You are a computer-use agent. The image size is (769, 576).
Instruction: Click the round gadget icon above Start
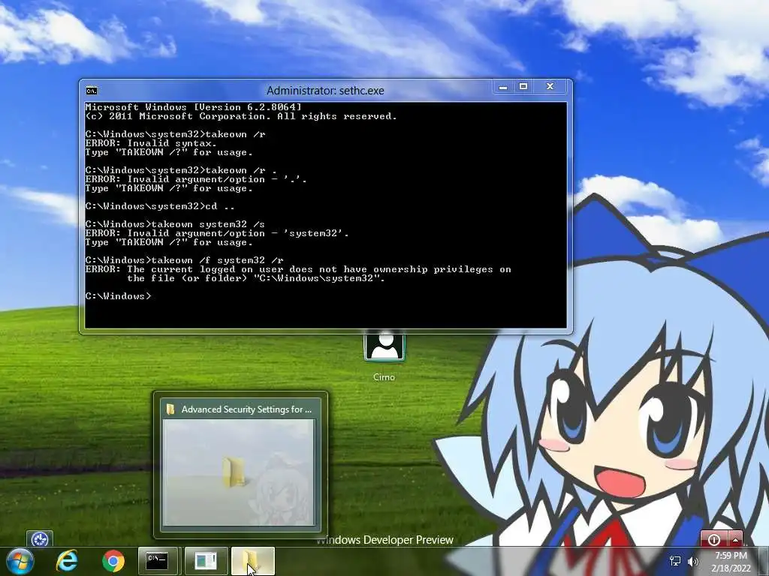pyautogui.click(x=40, y=539)
